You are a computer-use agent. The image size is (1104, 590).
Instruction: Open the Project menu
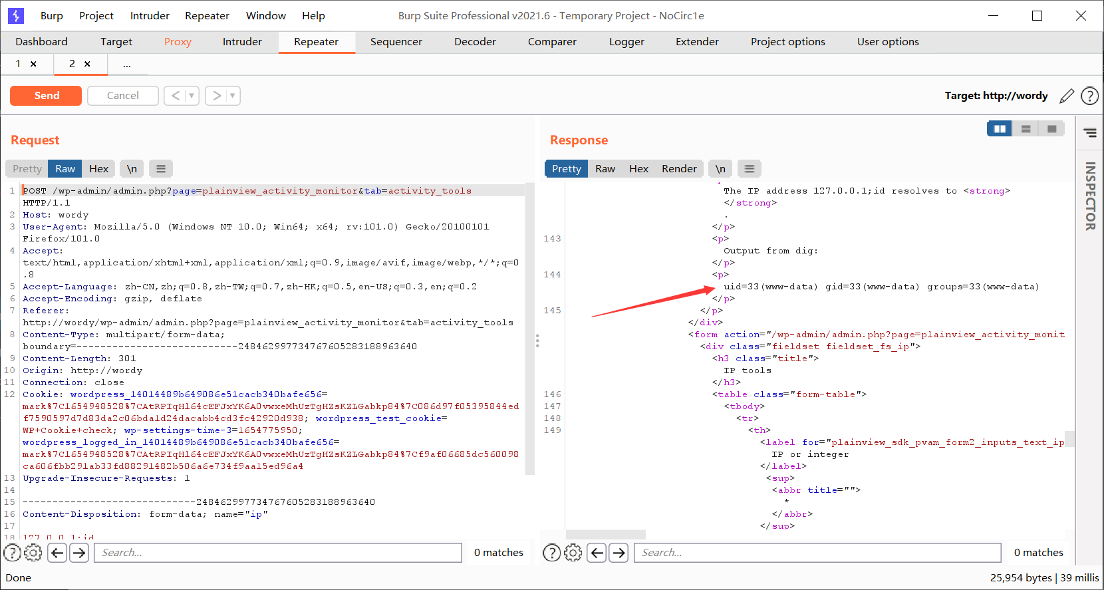(96, 15)
